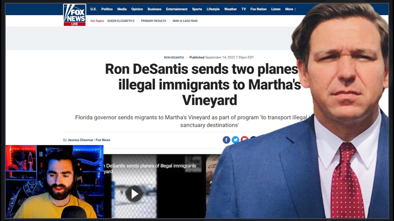Image resolution: width=394 pixels, height=221 pixels.
Task: Open Mar-a-Lago Raid hot topic
Action: 185,21
